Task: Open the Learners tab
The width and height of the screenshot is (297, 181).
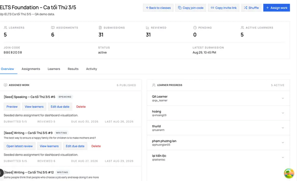Action: (x=54, y=69)
